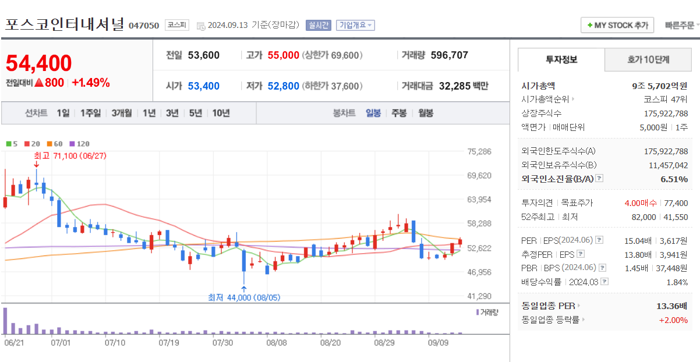The width and height of the screenshot is (700, 362).
Task: Click the 시가총액 value 9조 5,702억원
Action: [x=660, y=86]
